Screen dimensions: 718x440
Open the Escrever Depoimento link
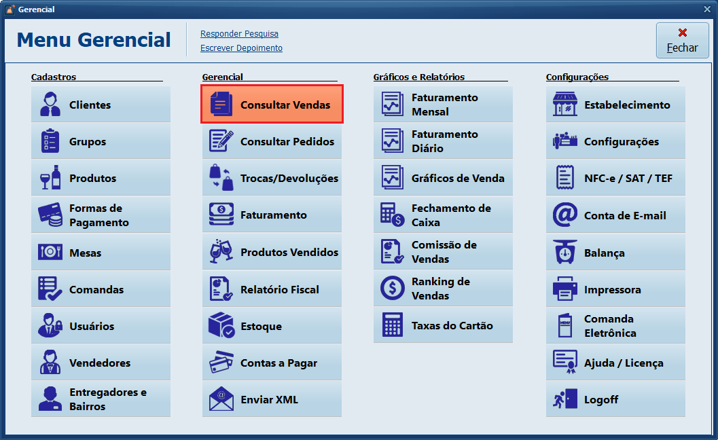tap(241, 48)
